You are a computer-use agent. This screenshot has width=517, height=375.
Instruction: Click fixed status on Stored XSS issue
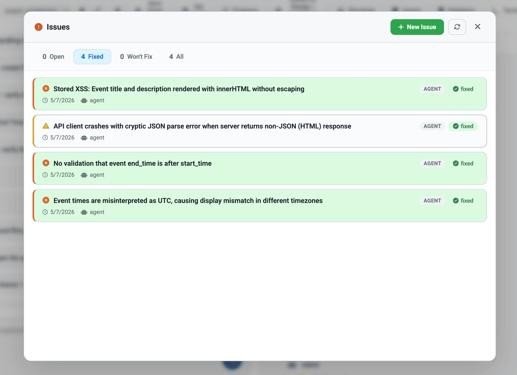[463, 89]
